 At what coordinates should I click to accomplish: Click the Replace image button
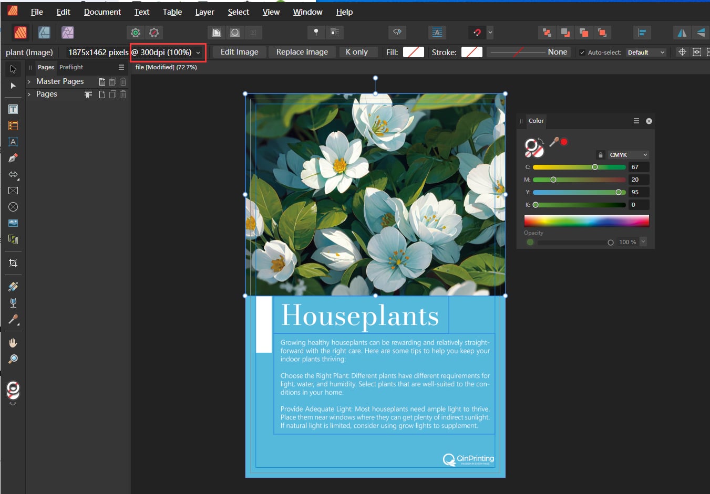(x=302, y=52)
